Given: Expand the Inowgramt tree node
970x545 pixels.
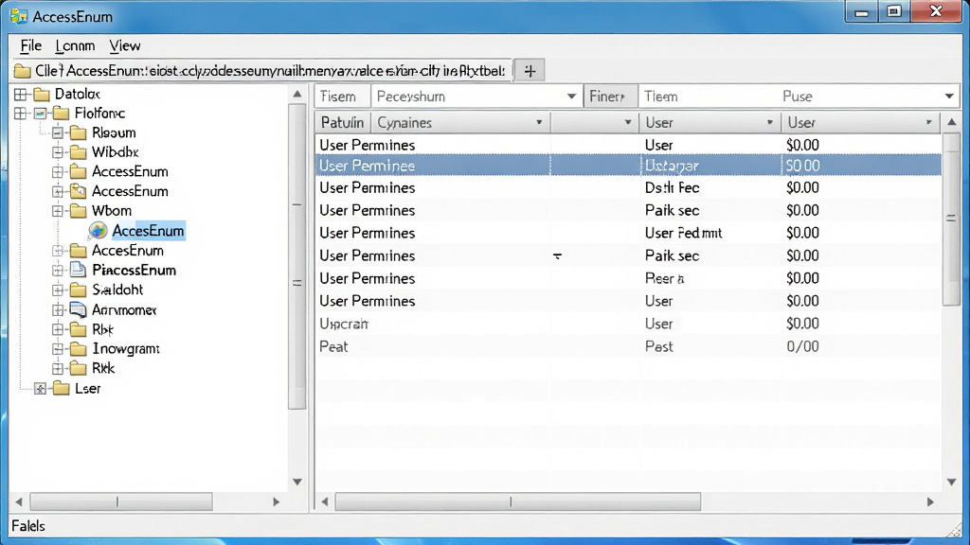Looking at the screenshot, I should tap(58, 349).
